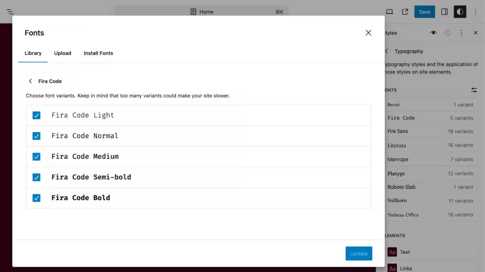485x272 pixels.
Task: Click the Save button
Action: [x=424, y=12]
